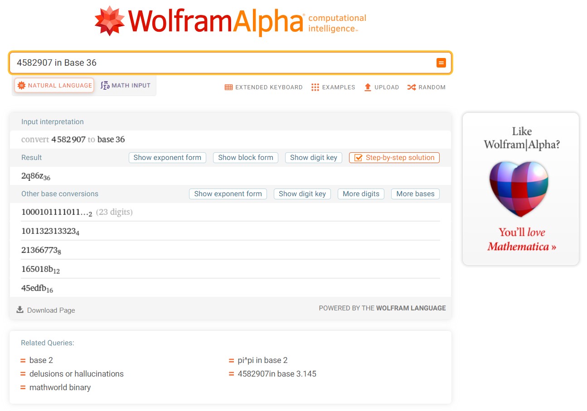The height and width of the screenshot is (411, 587).
Task: Open related query 'pi^pi in base 2'
Action: (x=262, y=360)
